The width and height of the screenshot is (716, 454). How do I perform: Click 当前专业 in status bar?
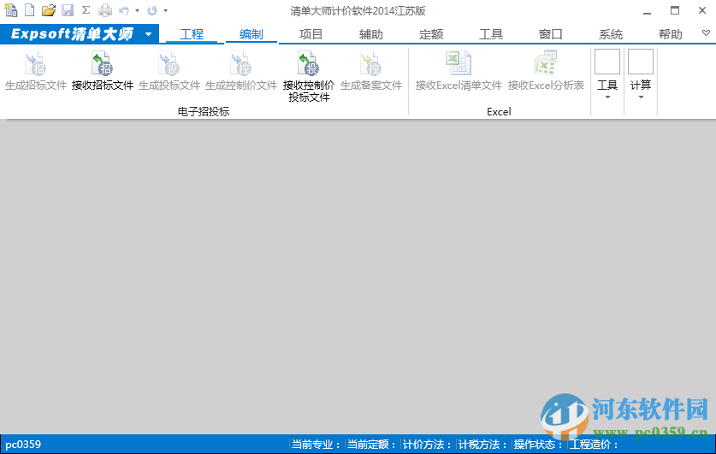tap(316, 445)
